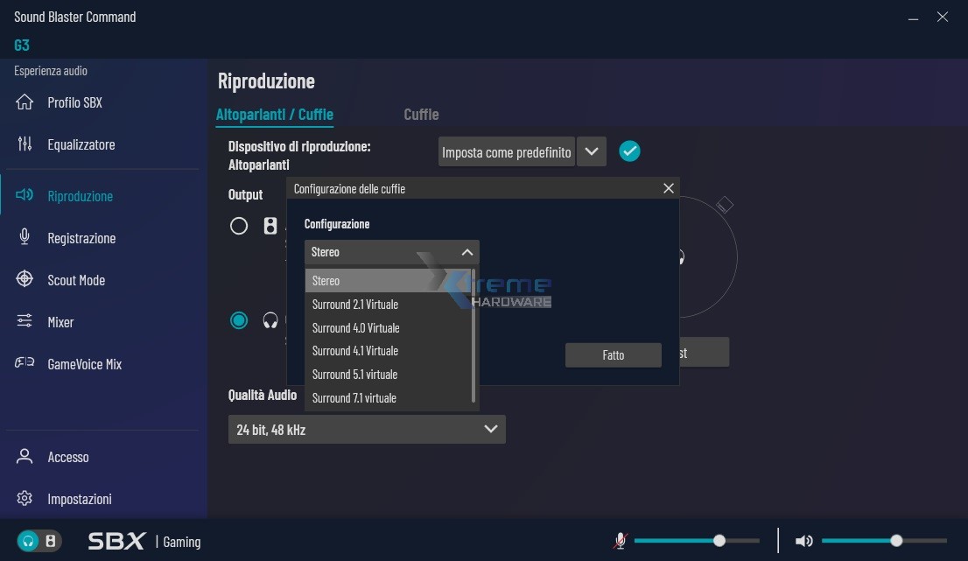Select the speakers output radio button
Screen dimensions: 968x561
[239, 226]
